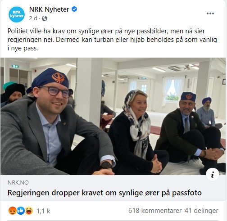Screen dimensions: 227x221
Task: Click the woman with scarf in photo
Action: coord(138,132)
